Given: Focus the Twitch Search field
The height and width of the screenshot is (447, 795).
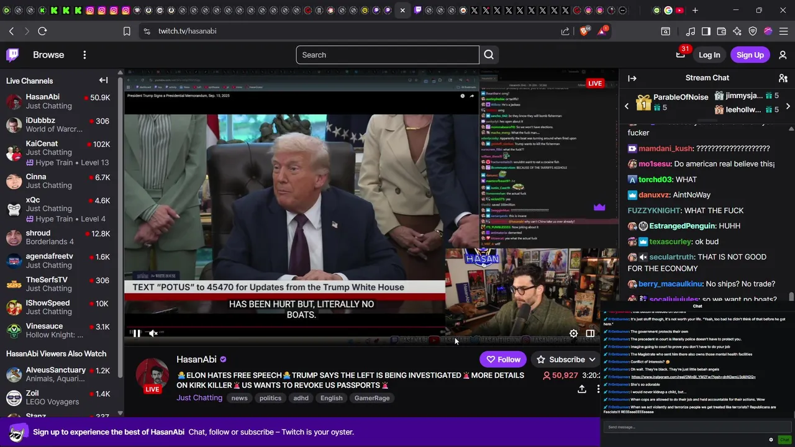Looking at the screenshot, I should pyautogui.click(x=388, y=55).
